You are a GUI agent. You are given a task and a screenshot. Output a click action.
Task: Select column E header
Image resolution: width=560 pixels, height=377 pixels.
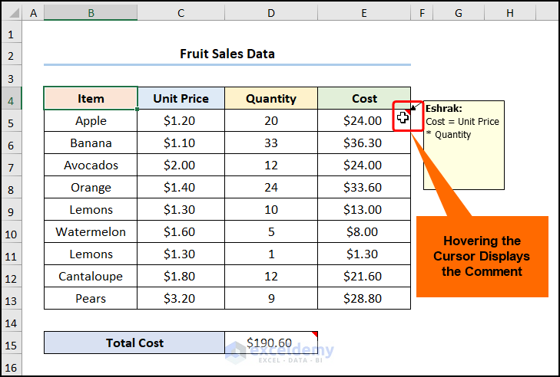pyautogui.click(x=364, y=13)
